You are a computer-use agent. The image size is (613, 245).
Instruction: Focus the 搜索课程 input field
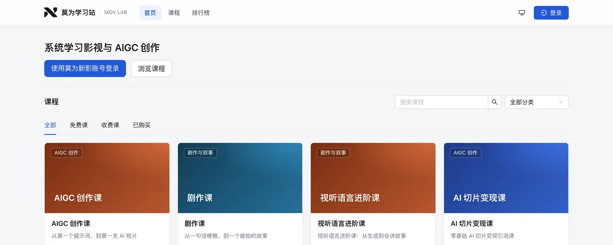click(442, 102)
